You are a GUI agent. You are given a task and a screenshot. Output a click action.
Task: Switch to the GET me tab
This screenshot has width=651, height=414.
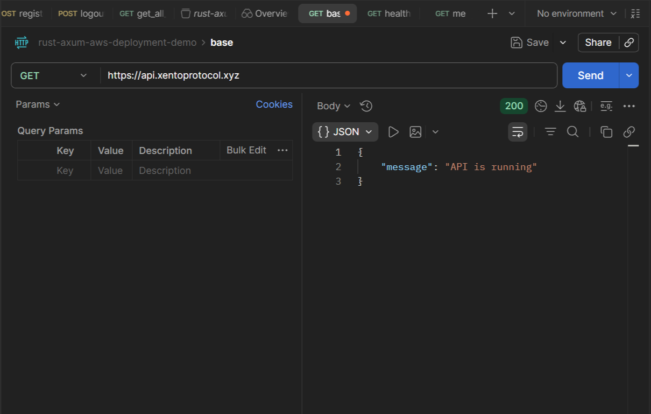(450, 13)
